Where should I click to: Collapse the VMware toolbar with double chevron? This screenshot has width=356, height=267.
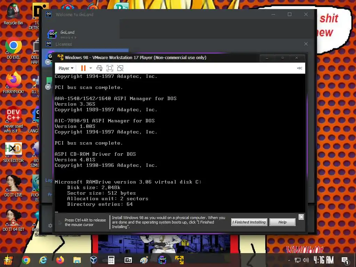299,68
